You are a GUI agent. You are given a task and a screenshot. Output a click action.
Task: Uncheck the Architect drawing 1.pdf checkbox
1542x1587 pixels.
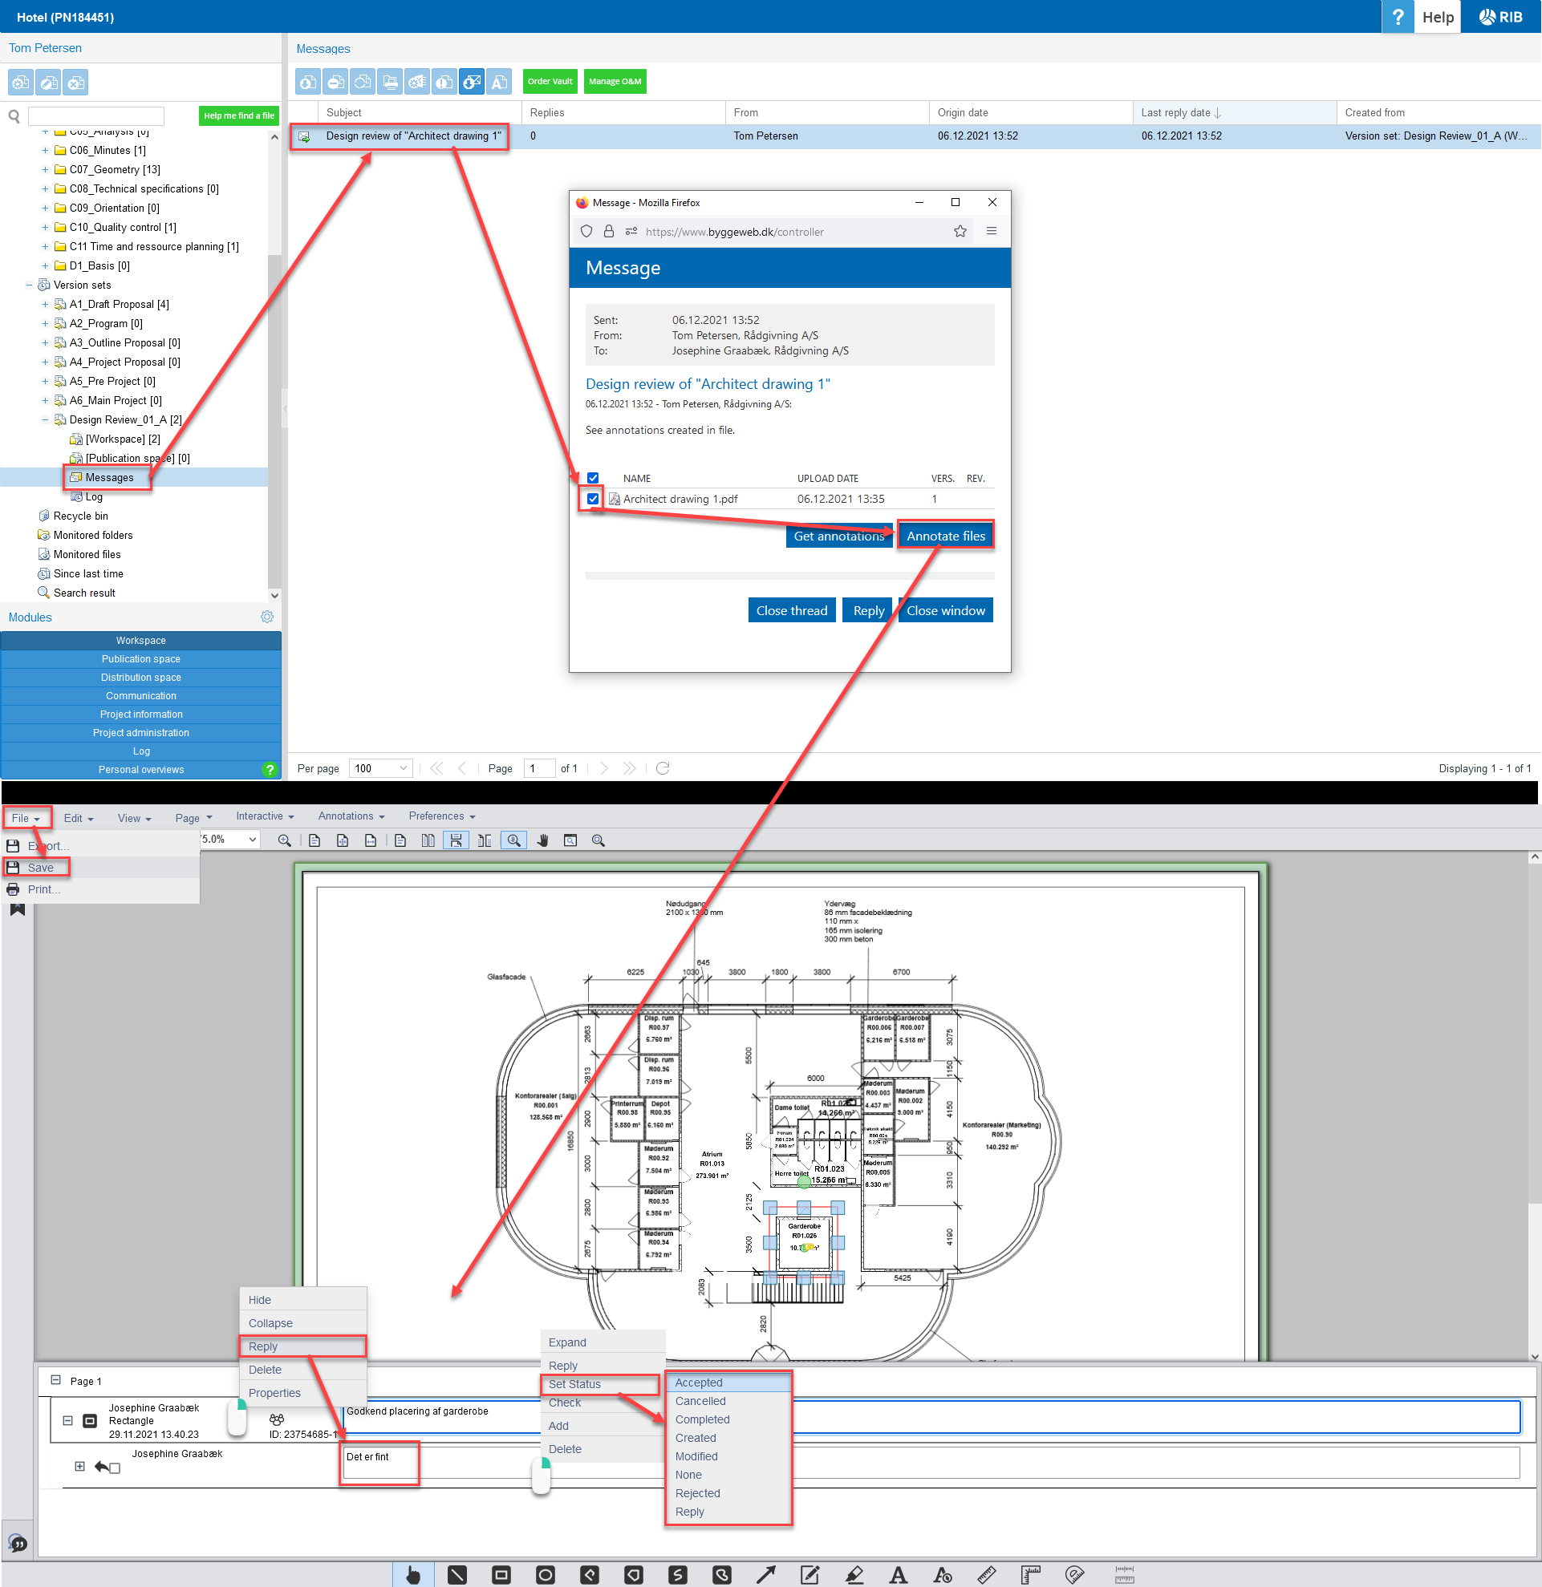pos(593,499)
